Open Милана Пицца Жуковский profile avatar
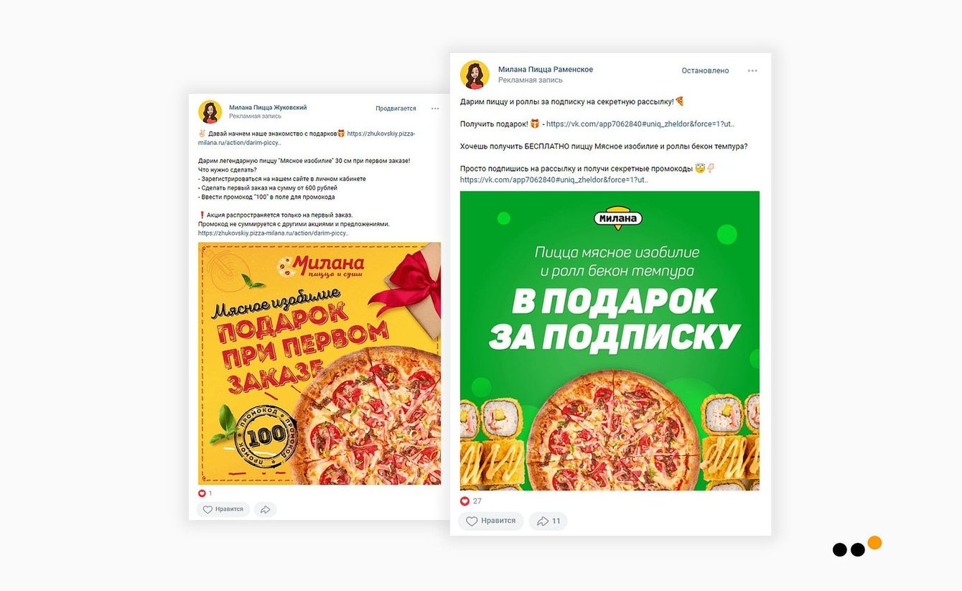 coord(210,111)
